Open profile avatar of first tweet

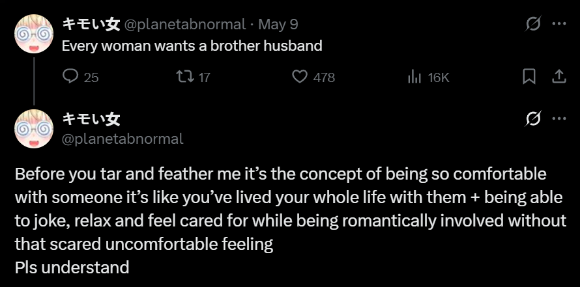[x=33, y=33]
